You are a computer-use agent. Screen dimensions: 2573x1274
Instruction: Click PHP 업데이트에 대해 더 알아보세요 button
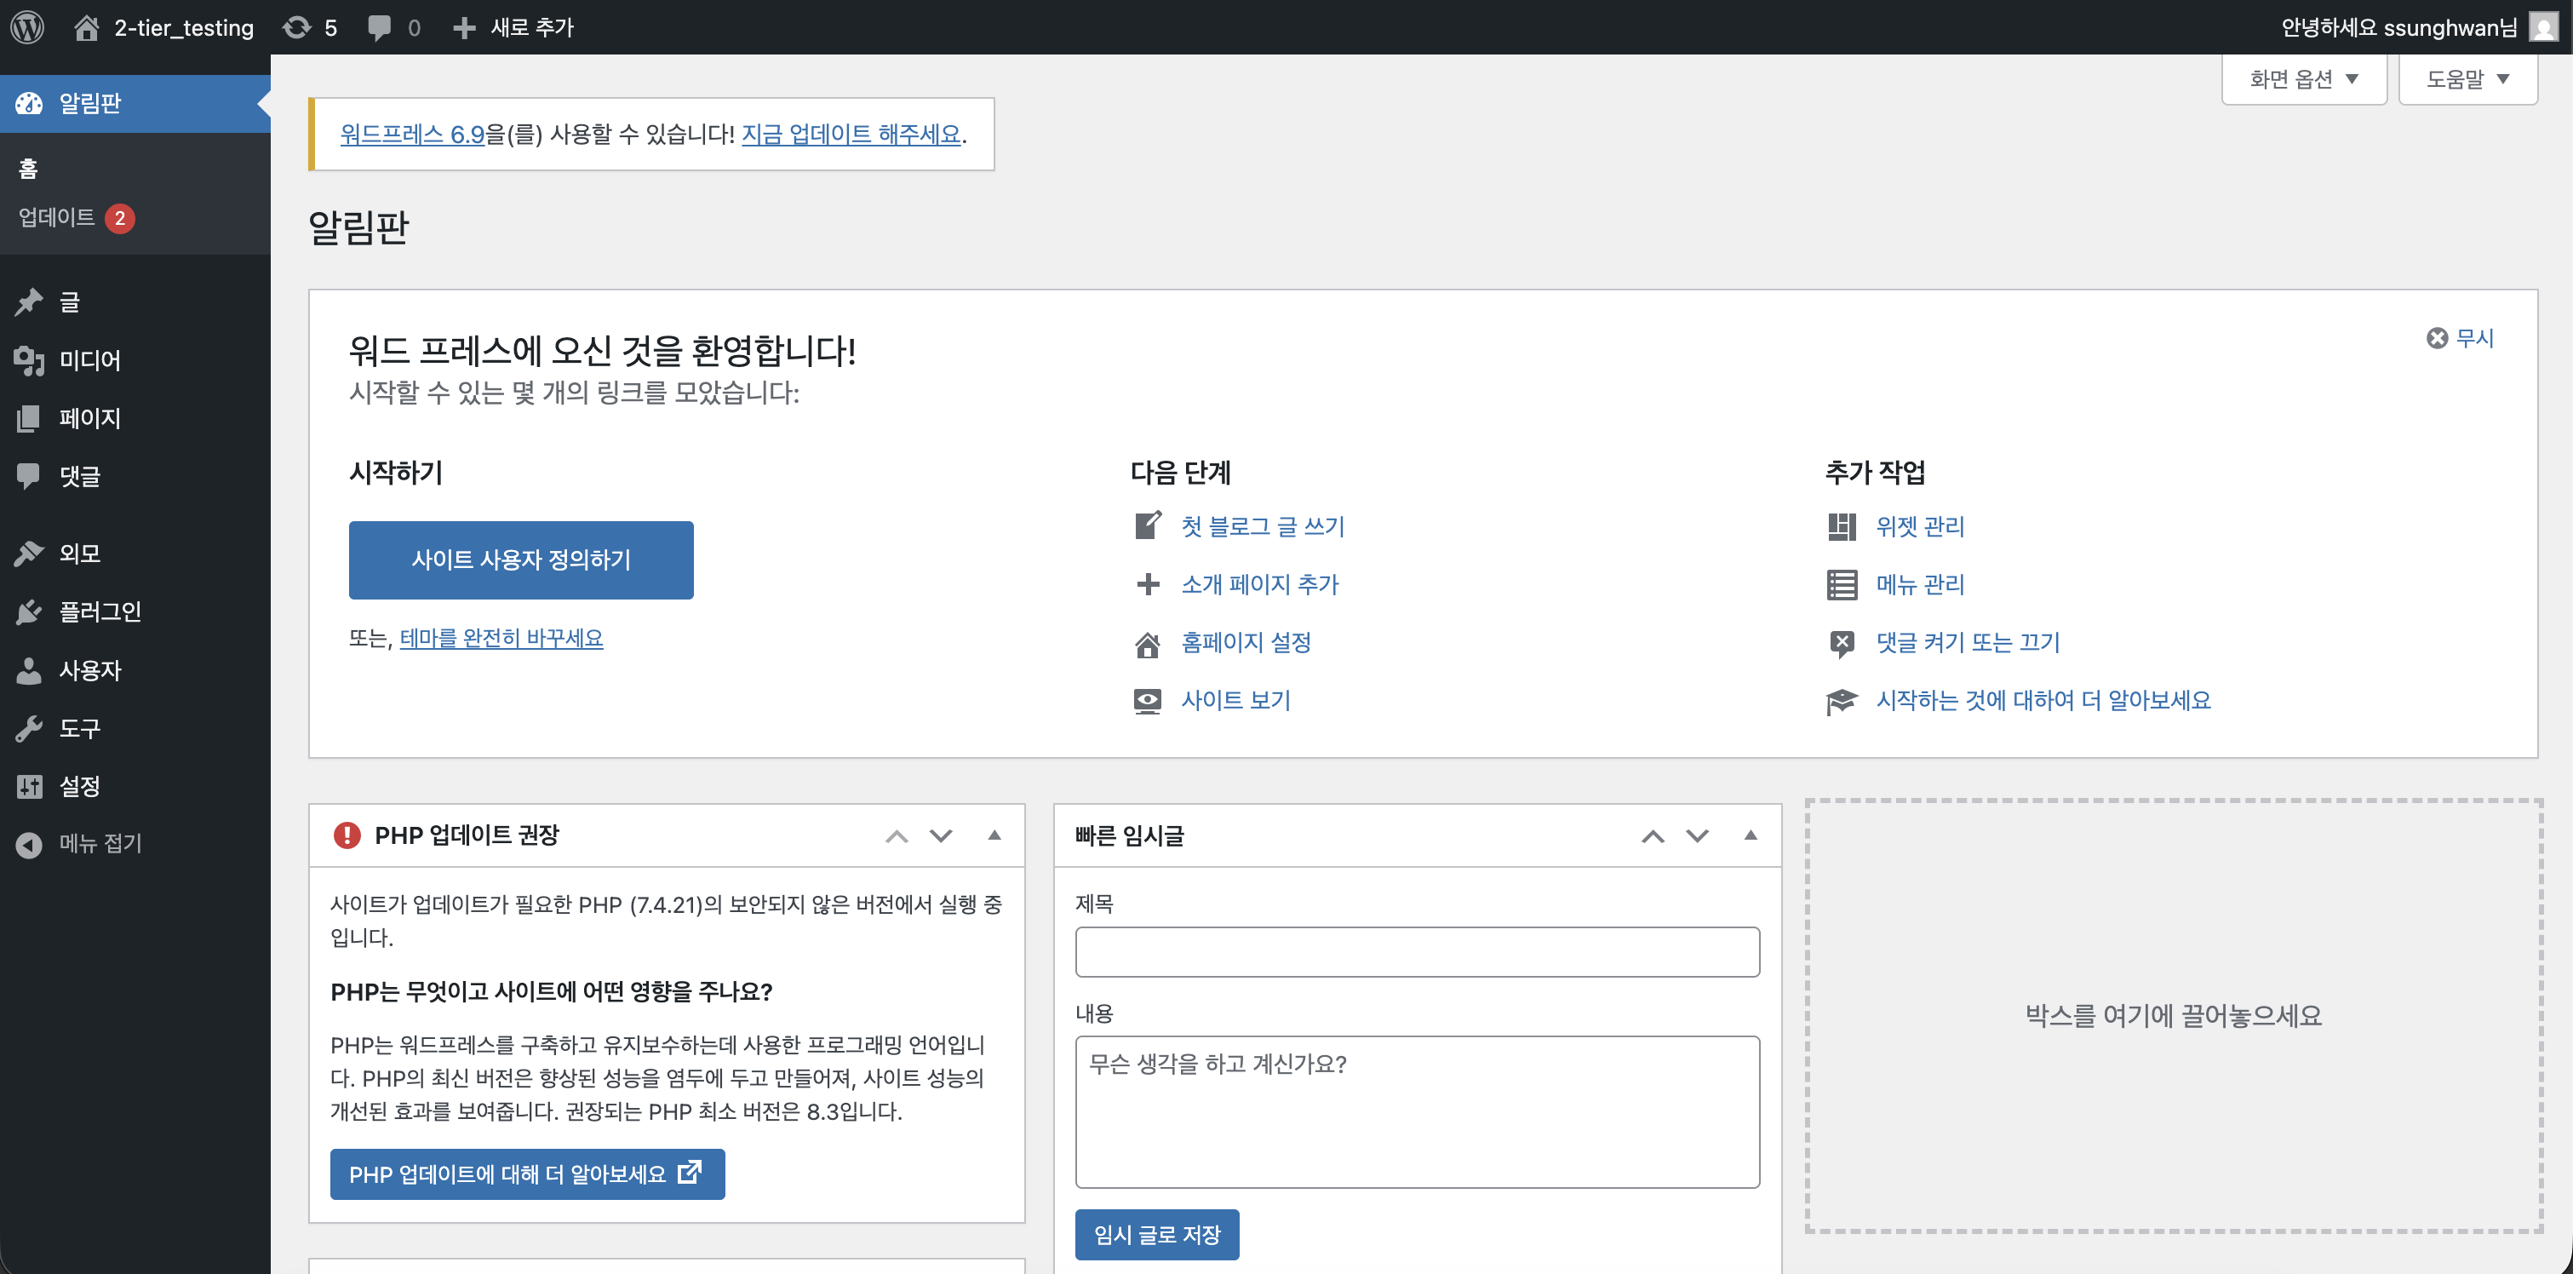(x=527, y=1174)
